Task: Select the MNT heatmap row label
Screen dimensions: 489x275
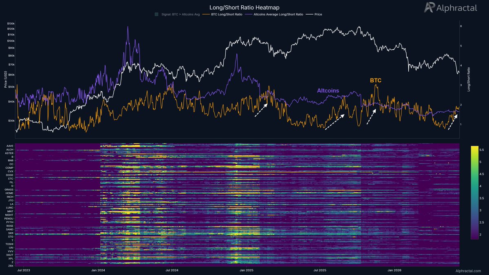Action: (x=11, y=211)
